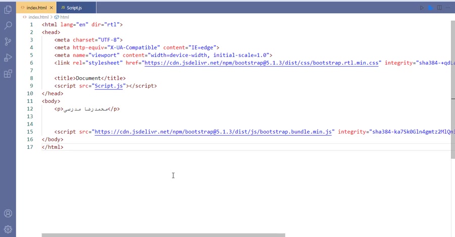Click the blue icon beside the Run button
The image size is (455, 237).
click(x=431, y=8)
